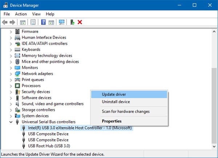Screen dimensions: 218x158
Task: Expand Human Interface Devices node
Action: 11,38
